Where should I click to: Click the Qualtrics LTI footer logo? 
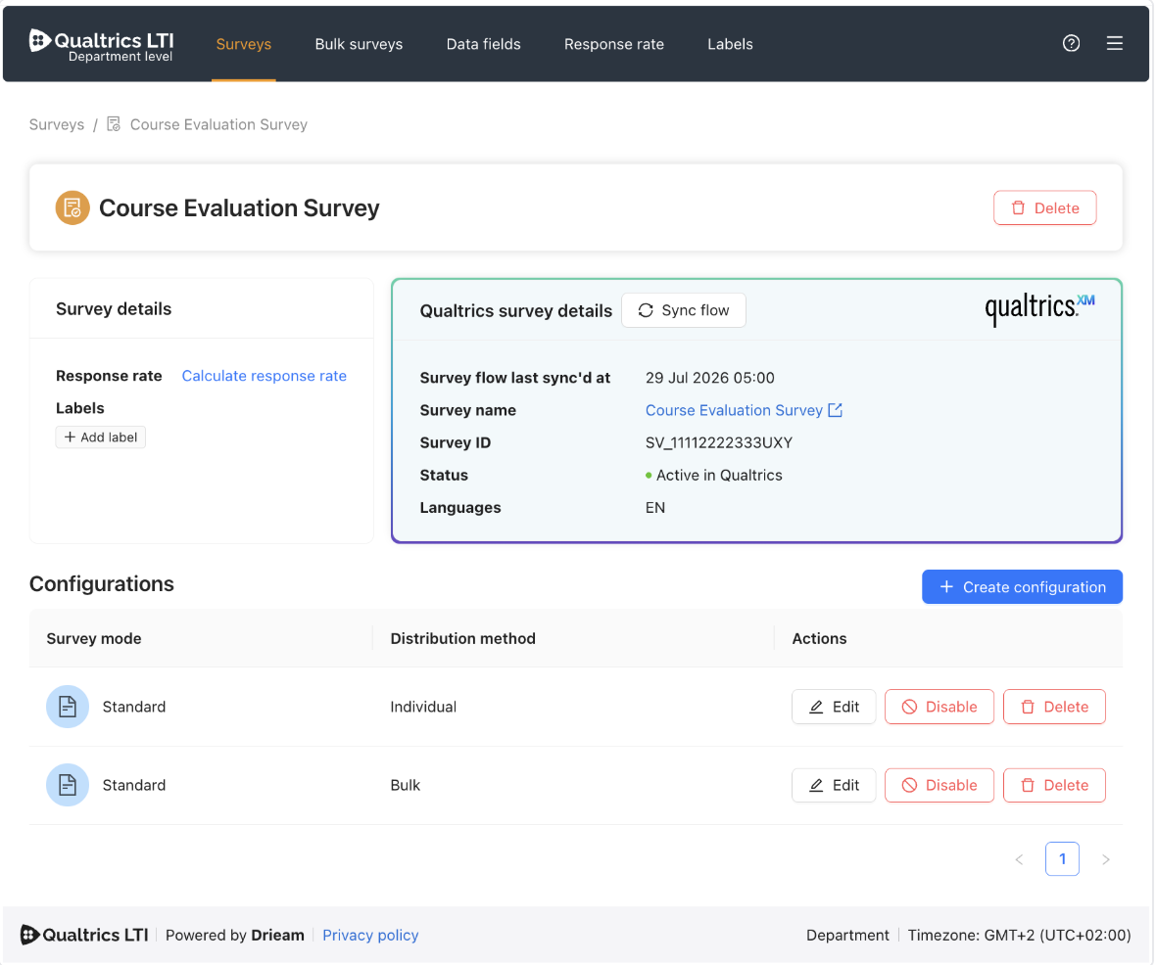coord(84,934)
